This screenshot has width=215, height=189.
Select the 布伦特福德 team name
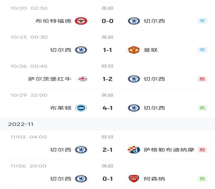[53, 21]
